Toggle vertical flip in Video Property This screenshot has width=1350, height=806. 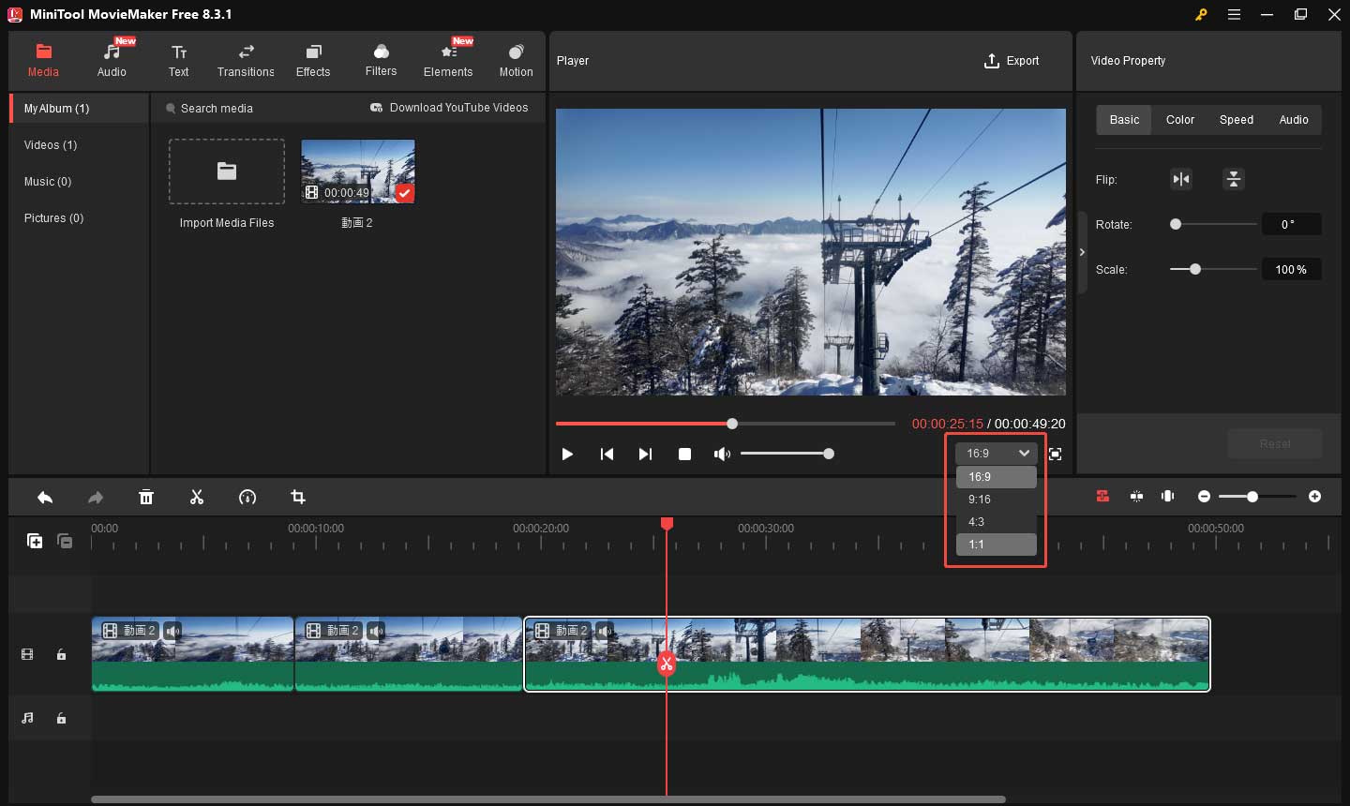1233,179
